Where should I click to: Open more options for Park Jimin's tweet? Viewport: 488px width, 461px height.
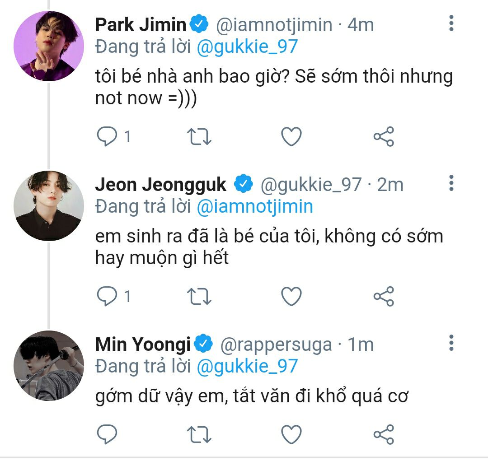[451, 23]
